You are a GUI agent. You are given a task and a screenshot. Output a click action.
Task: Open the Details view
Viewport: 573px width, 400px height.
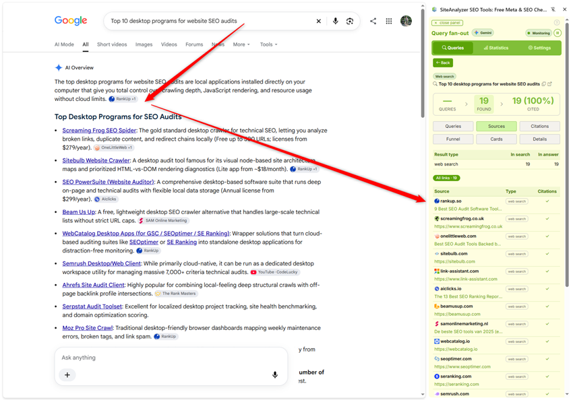click(x=540, y=139)
